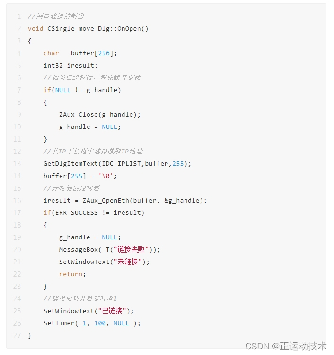
Task: Click the SetWindowText("已链接") line
Action: pos(88,311)
